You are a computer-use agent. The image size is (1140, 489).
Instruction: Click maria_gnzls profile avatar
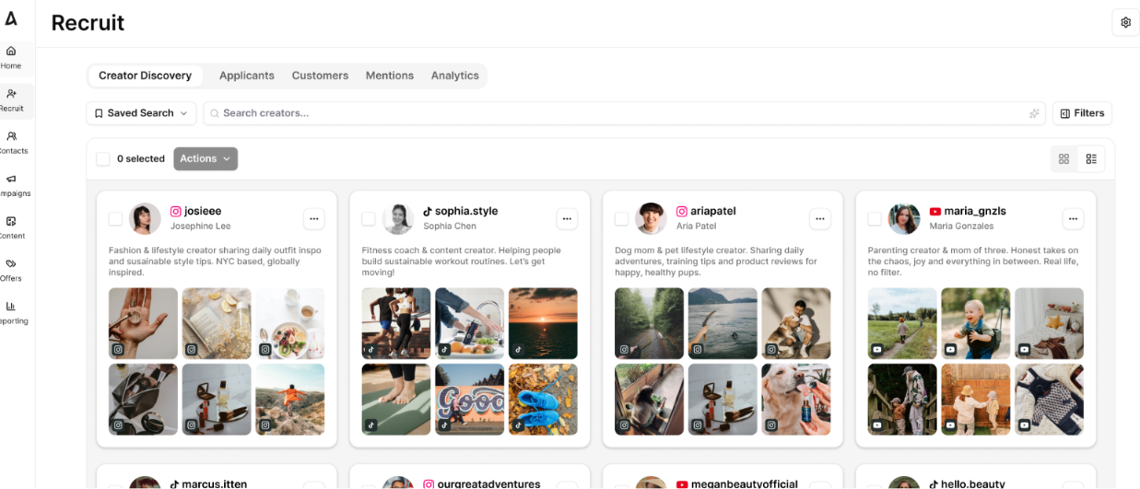pos(904,218)
